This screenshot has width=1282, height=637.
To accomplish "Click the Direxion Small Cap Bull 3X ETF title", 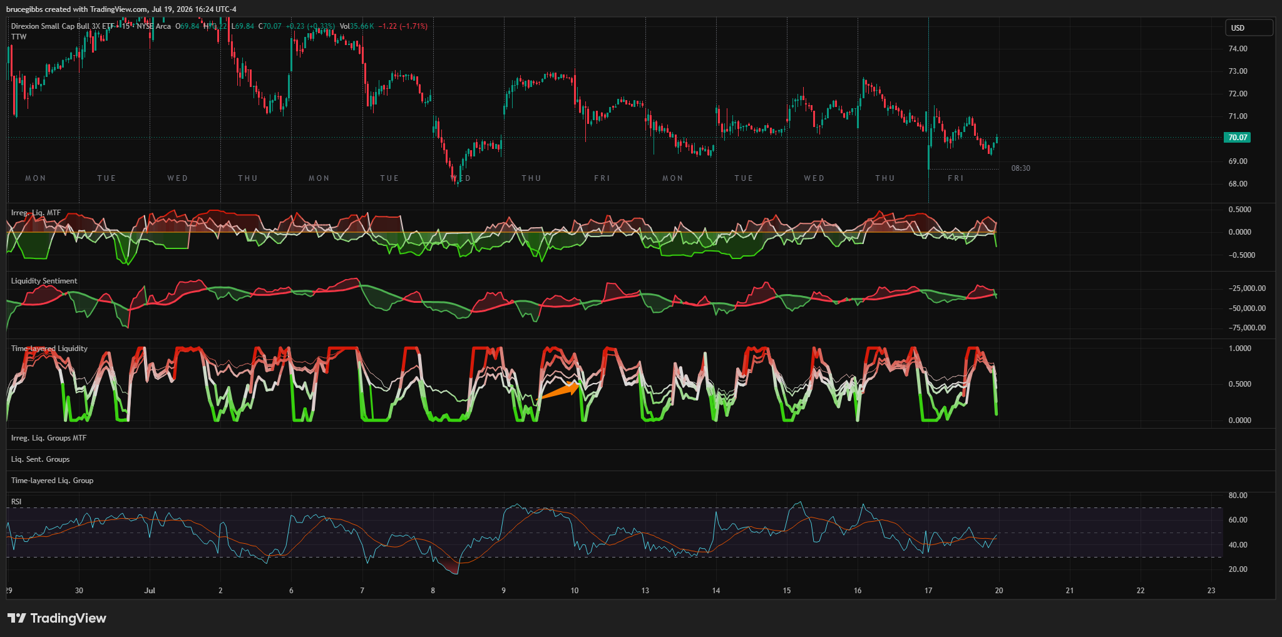I will click(63, 26).
